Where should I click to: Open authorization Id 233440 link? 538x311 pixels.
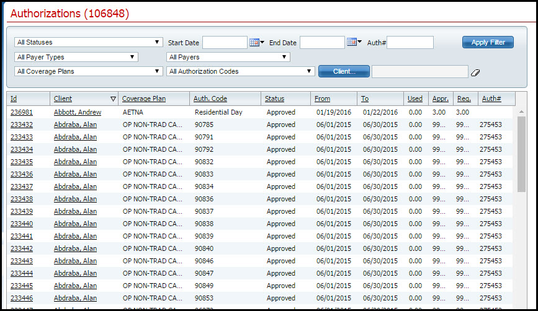pyautogui.click(x=22, y=224)
